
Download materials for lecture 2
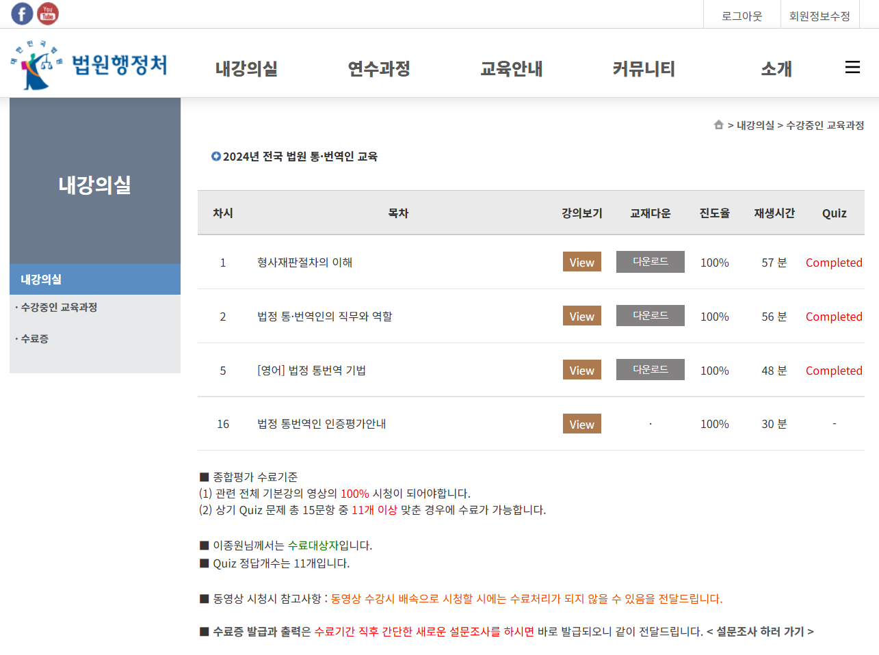[x=650, y=316]
